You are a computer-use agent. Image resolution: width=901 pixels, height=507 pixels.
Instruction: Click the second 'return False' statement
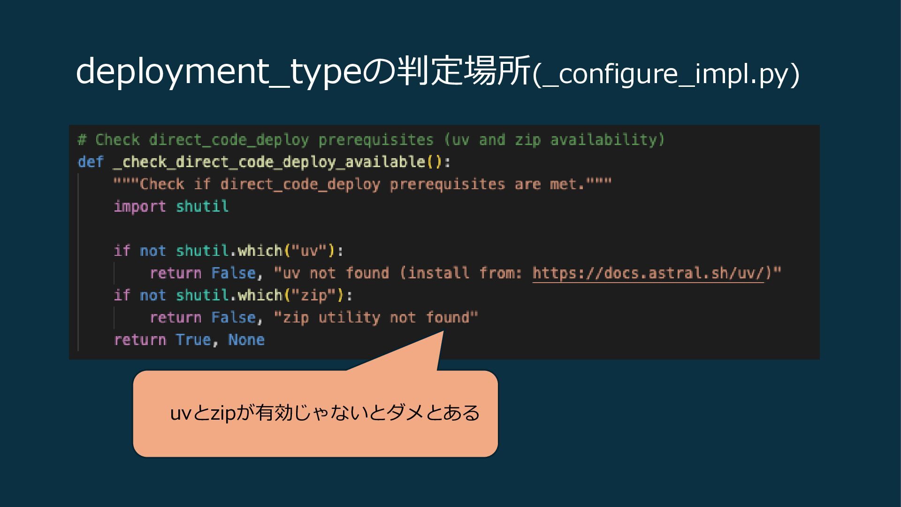pos(203,318)
